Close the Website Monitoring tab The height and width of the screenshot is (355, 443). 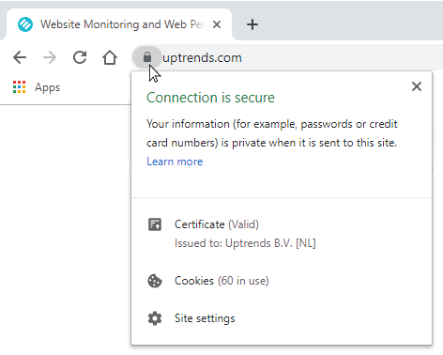coord(217,24)
